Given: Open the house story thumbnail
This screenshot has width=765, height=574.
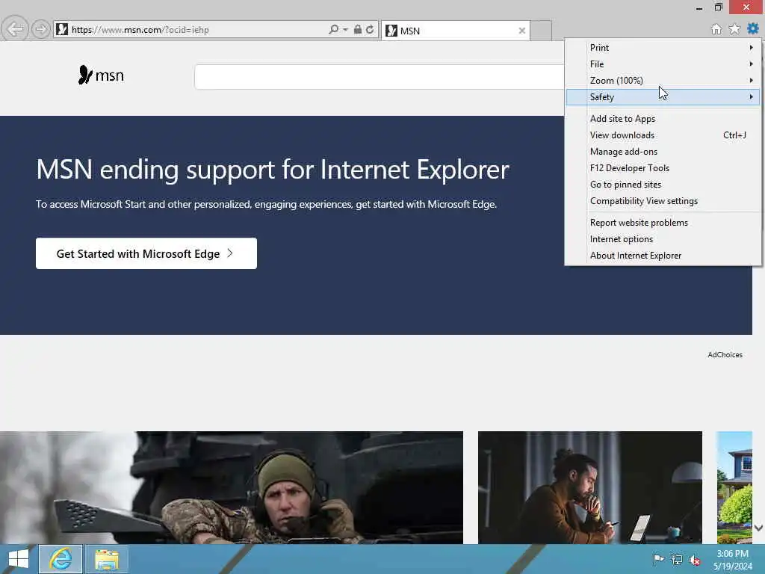Looking at the screenshot, I should pos(734,487).
